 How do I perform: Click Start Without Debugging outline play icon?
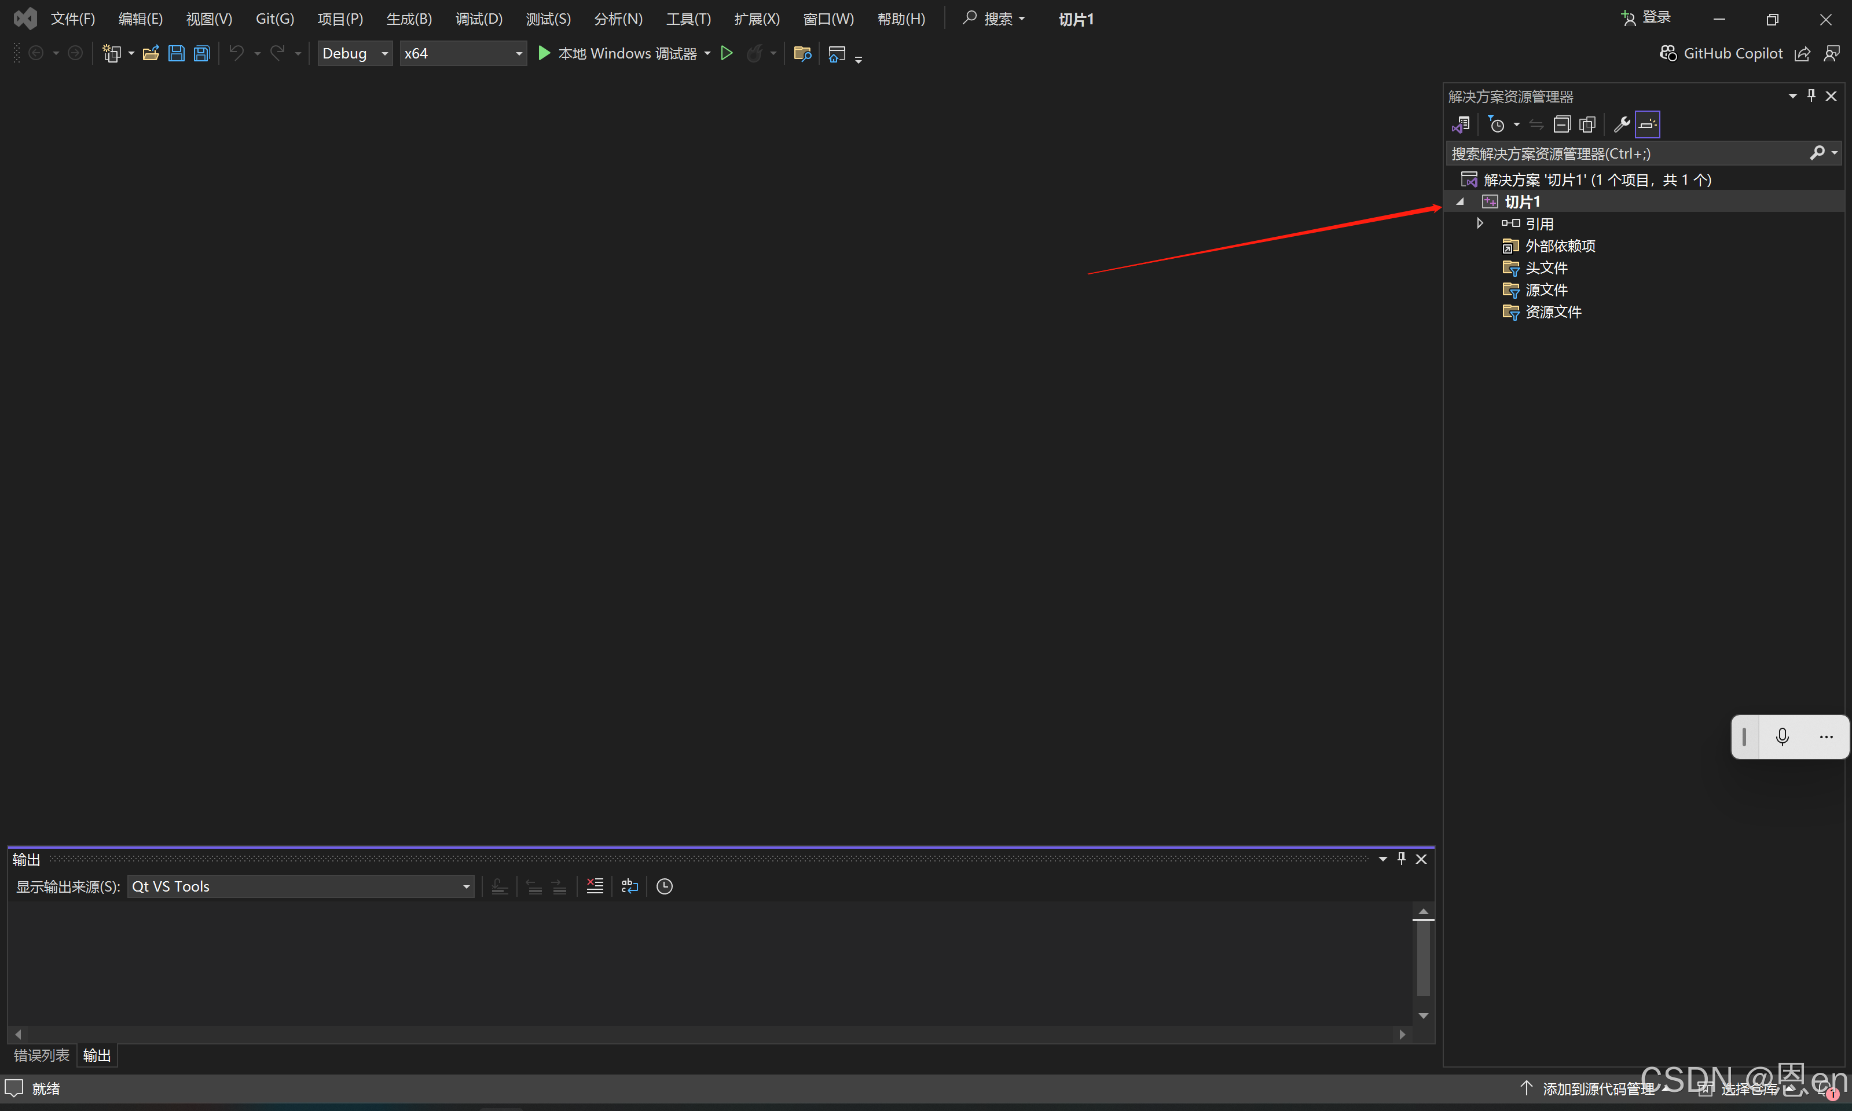726,53
